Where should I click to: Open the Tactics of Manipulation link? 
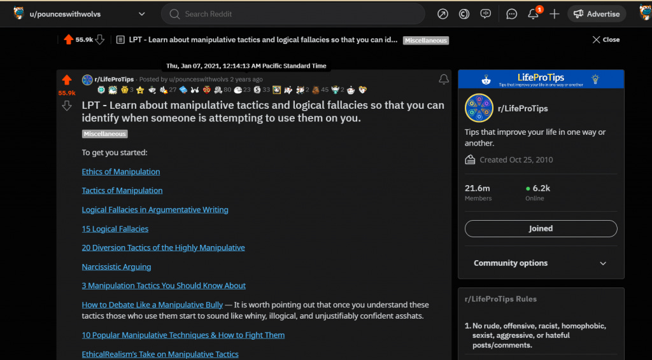pos(122,190)
